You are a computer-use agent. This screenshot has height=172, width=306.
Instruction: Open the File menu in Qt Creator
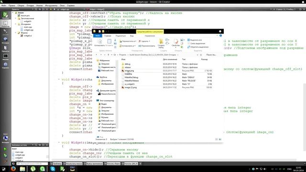[x=3, y=6]
